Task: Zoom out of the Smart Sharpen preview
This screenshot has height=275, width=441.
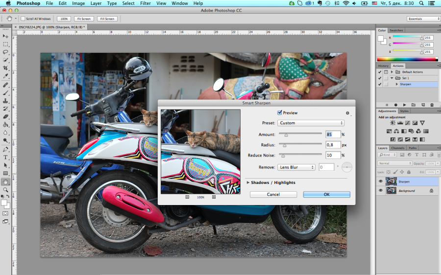Action: pyautogui.click(x=187, y=197)
